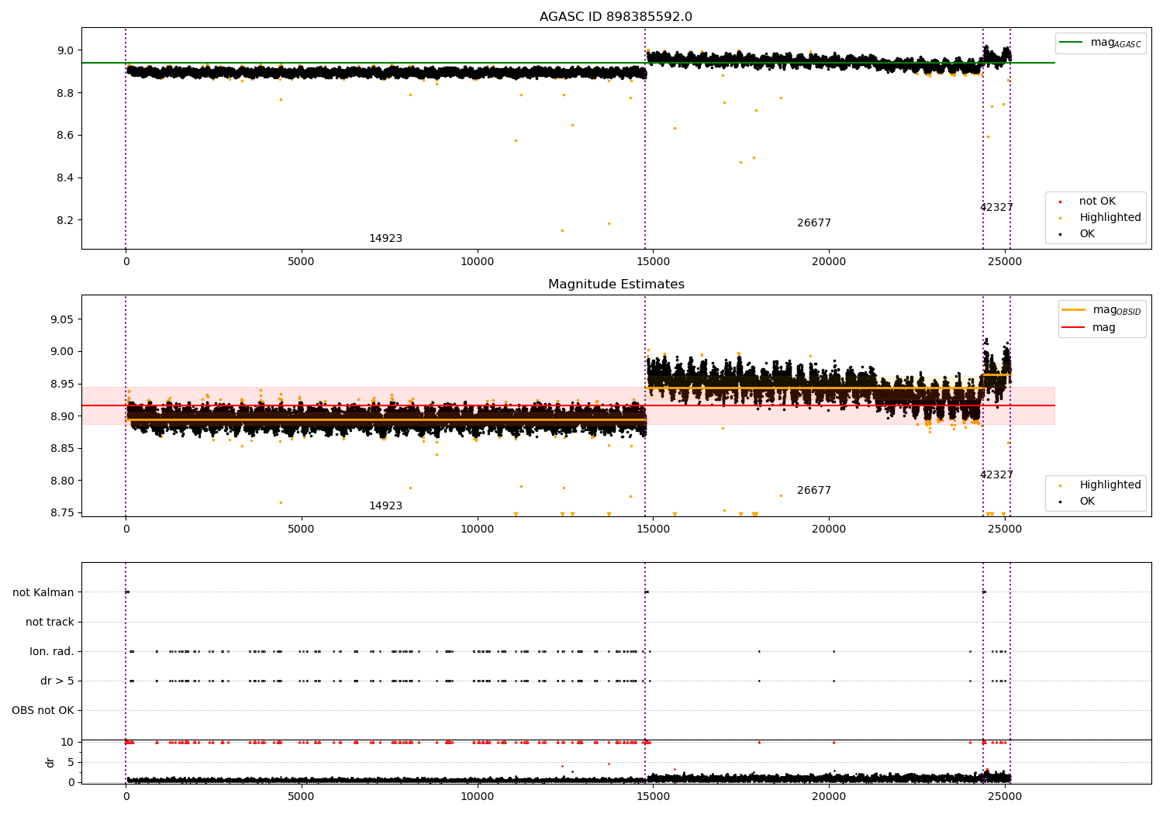Click the 8.95 y-tick in Magnitude Estimates

pyautogui.click(x=62, y=385)
